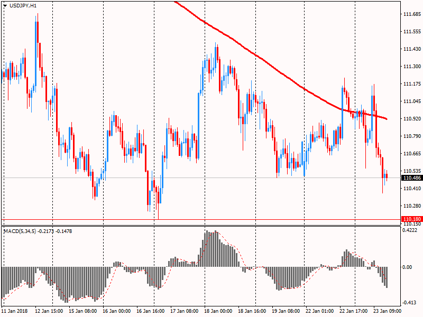This screenshot has height=317, width=423.
Task: Click the 0.00 MACD scale value
Action: coord(407,267)
